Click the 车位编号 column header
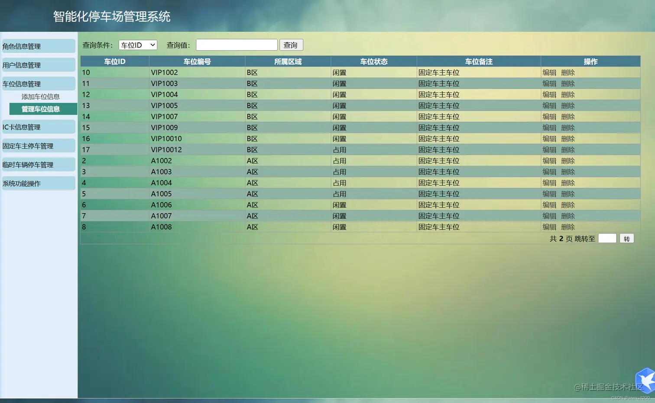 click(197, 61)
